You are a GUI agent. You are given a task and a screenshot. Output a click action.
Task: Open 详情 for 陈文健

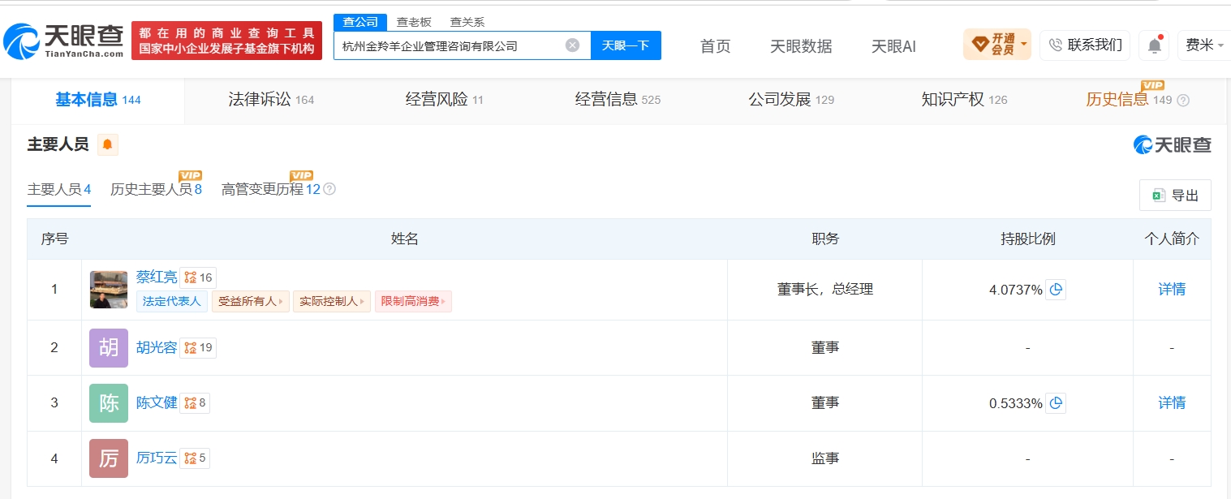click(1172, 402)
